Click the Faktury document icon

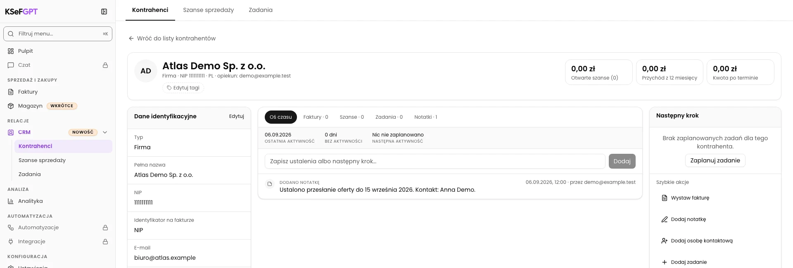11,92
